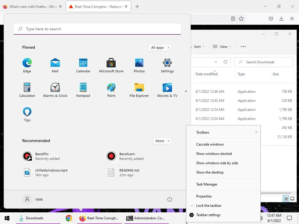The height and width of the screenshot is (224, 299).
Task: Switch to What's new with Firefox tab
Action: pos(33,6)
